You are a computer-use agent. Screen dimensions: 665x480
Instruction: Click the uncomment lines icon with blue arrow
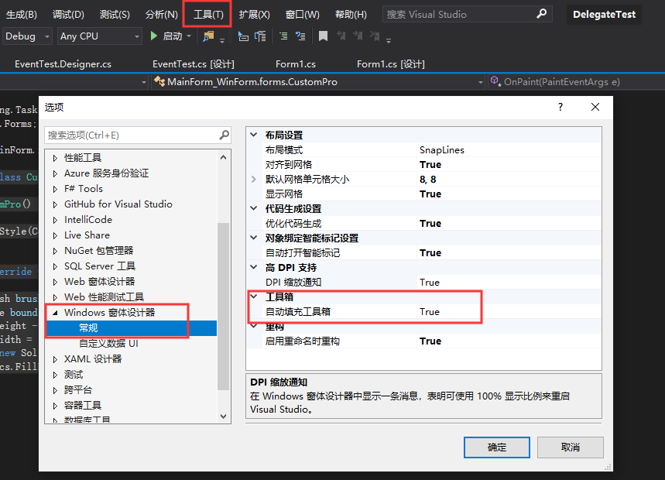[x=300, y=36]
